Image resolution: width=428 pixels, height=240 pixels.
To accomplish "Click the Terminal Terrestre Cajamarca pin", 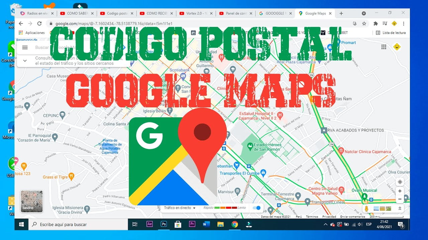I will 298,196.
